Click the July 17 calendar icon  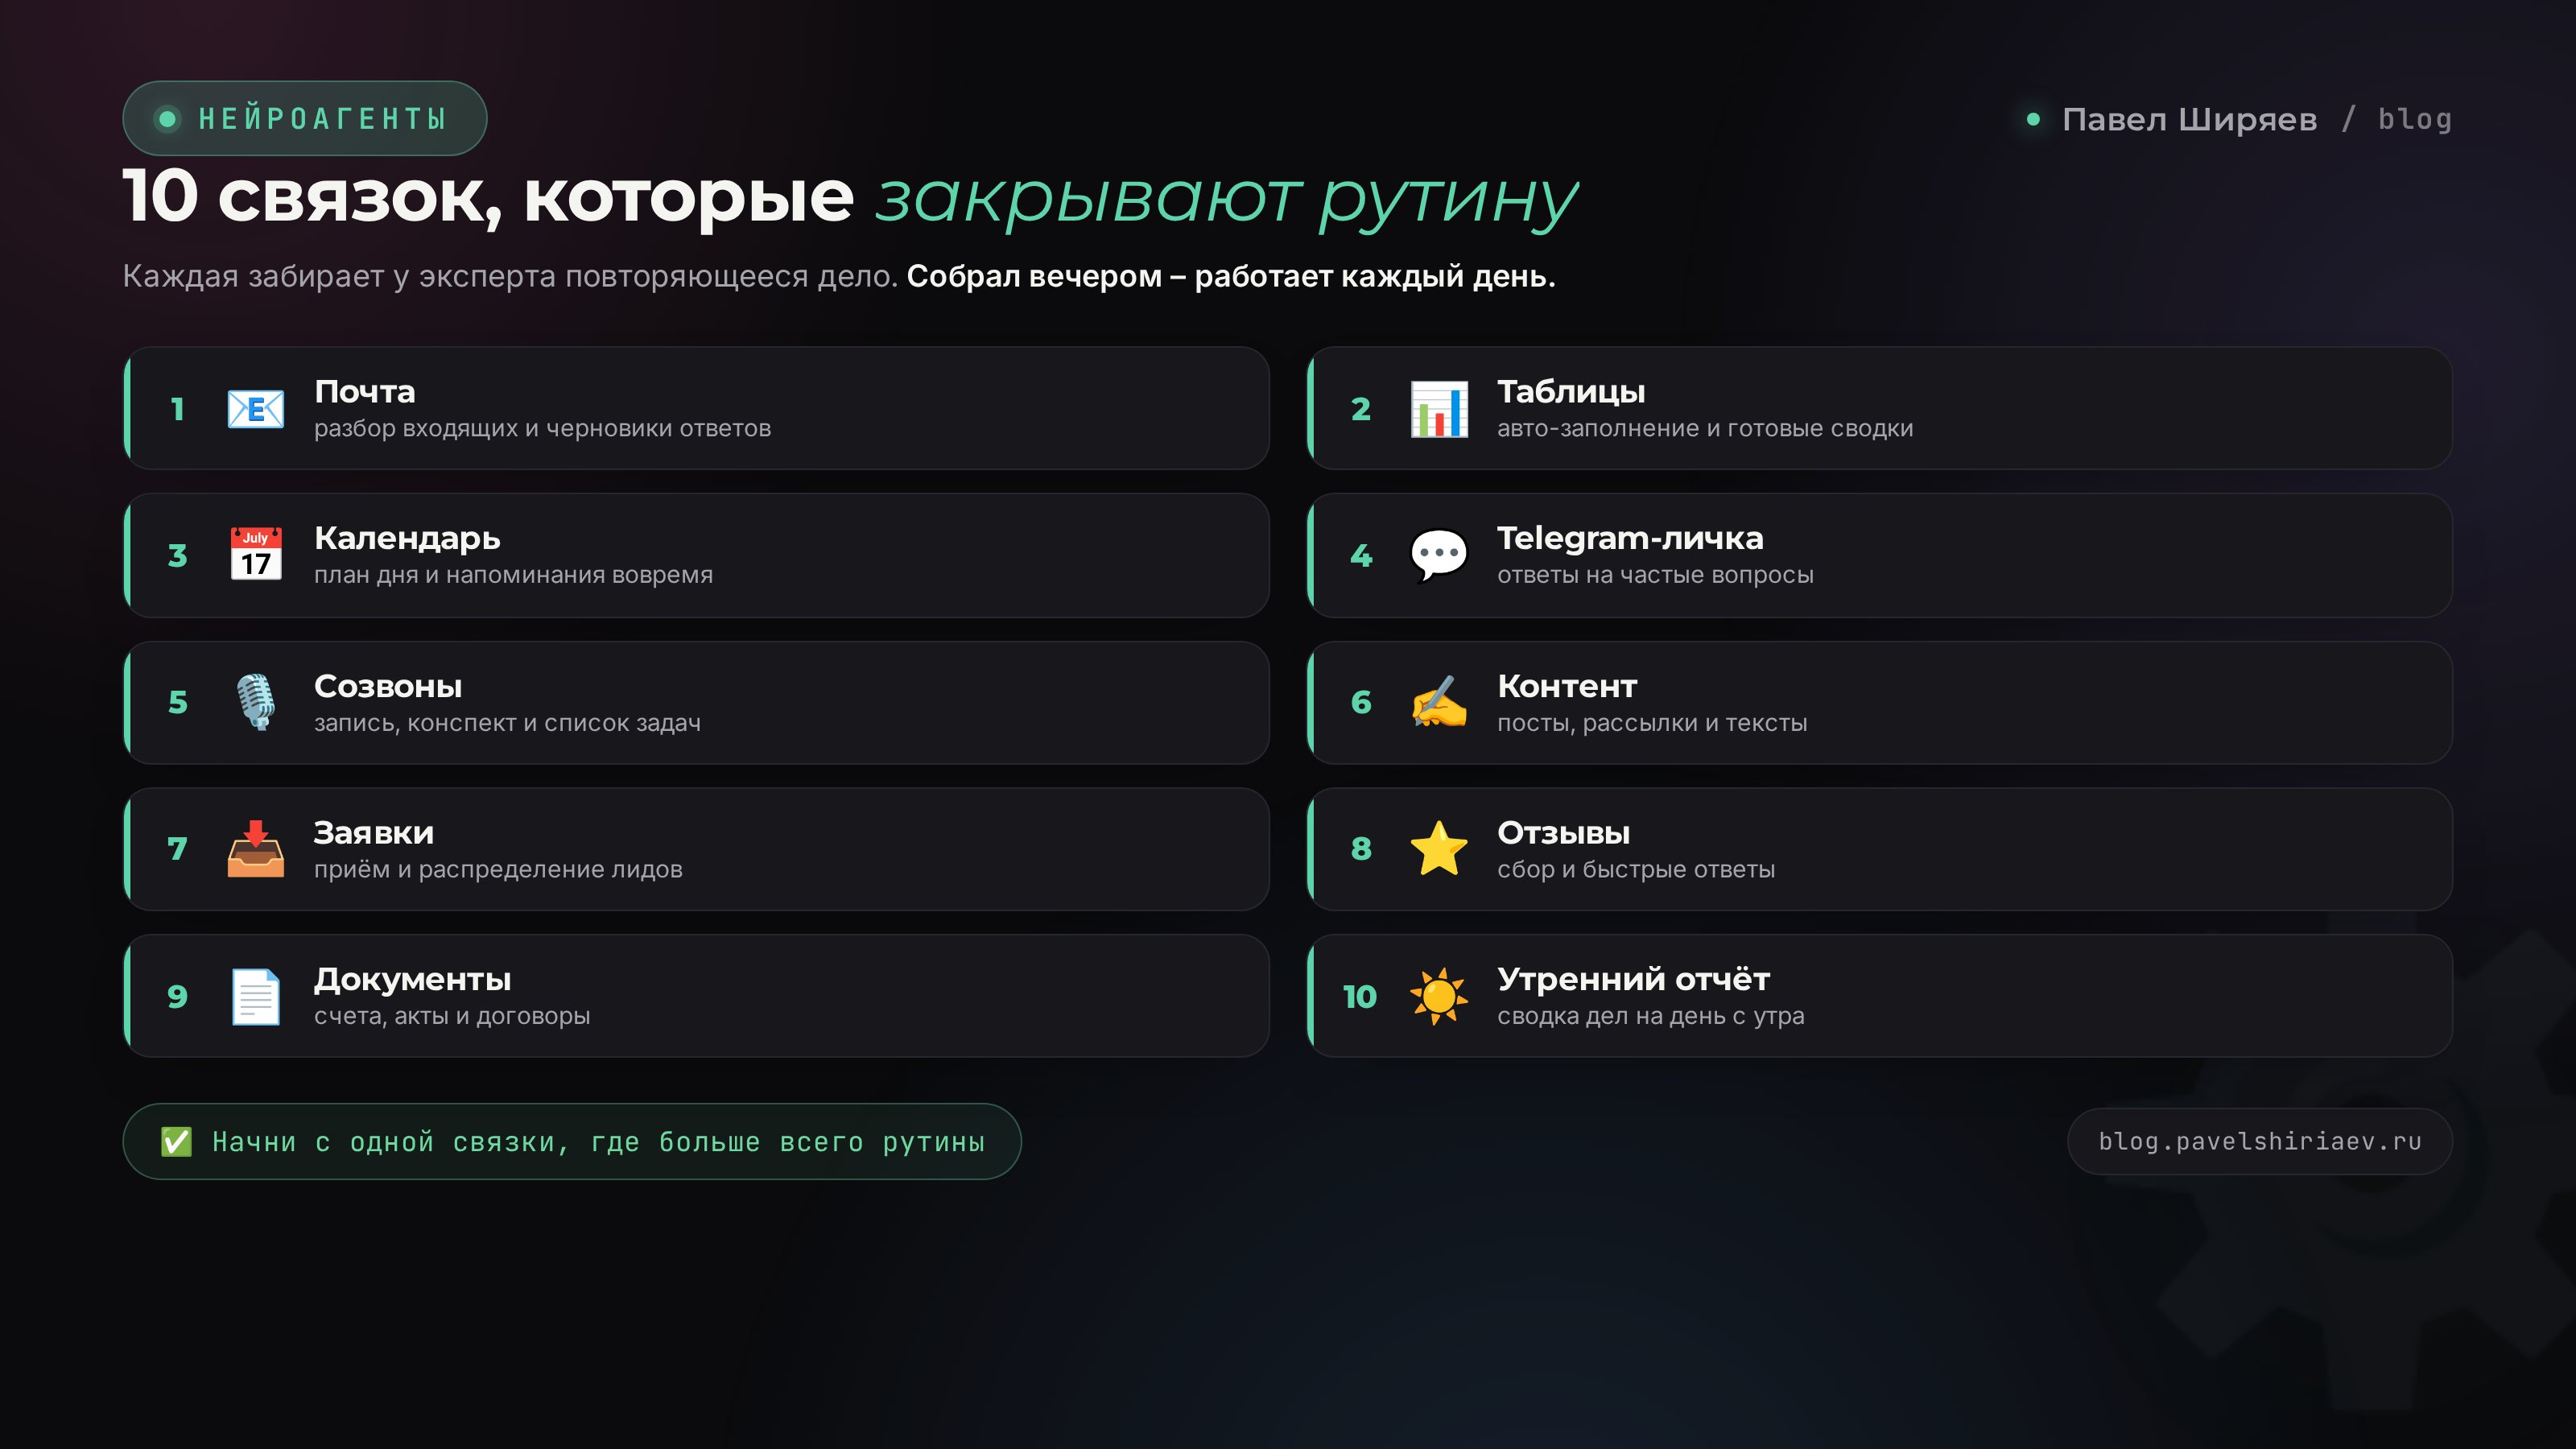coord(255,555)
